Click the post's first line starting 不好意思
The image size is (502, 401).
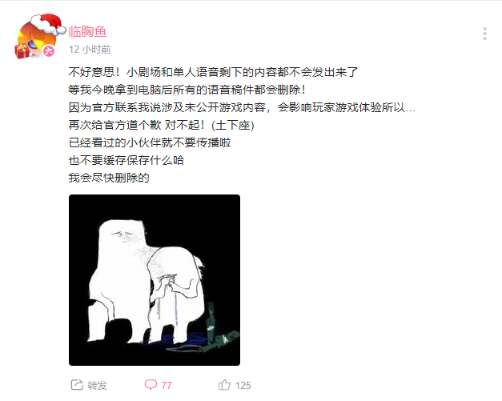pos(213,72)
